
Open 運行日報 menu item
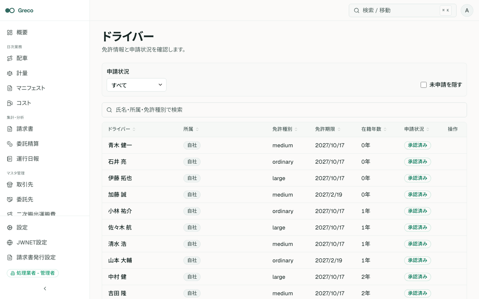(45, 159)
